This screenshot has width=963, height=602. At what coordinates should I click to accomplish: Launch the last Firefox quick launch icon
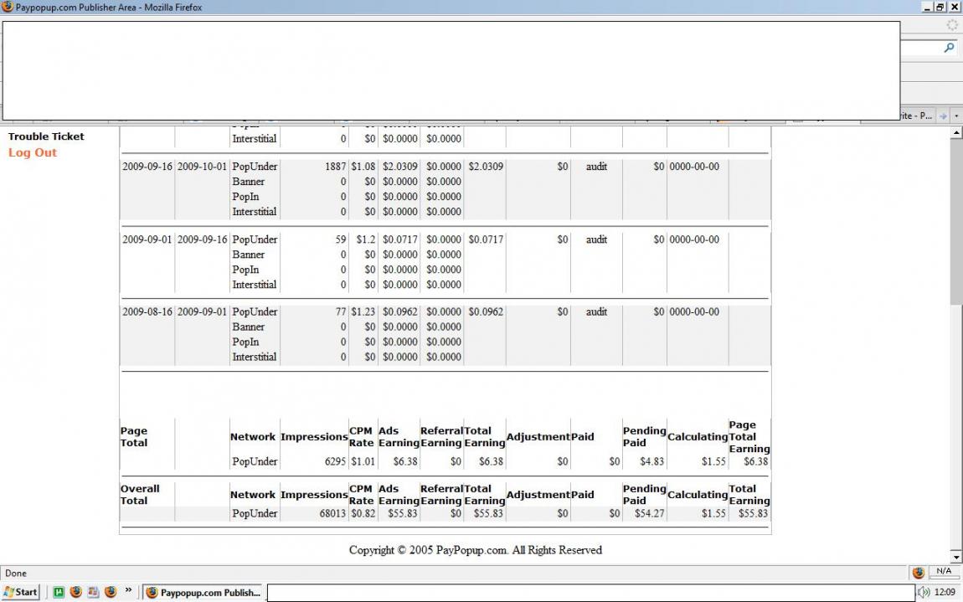pos(111,592)
